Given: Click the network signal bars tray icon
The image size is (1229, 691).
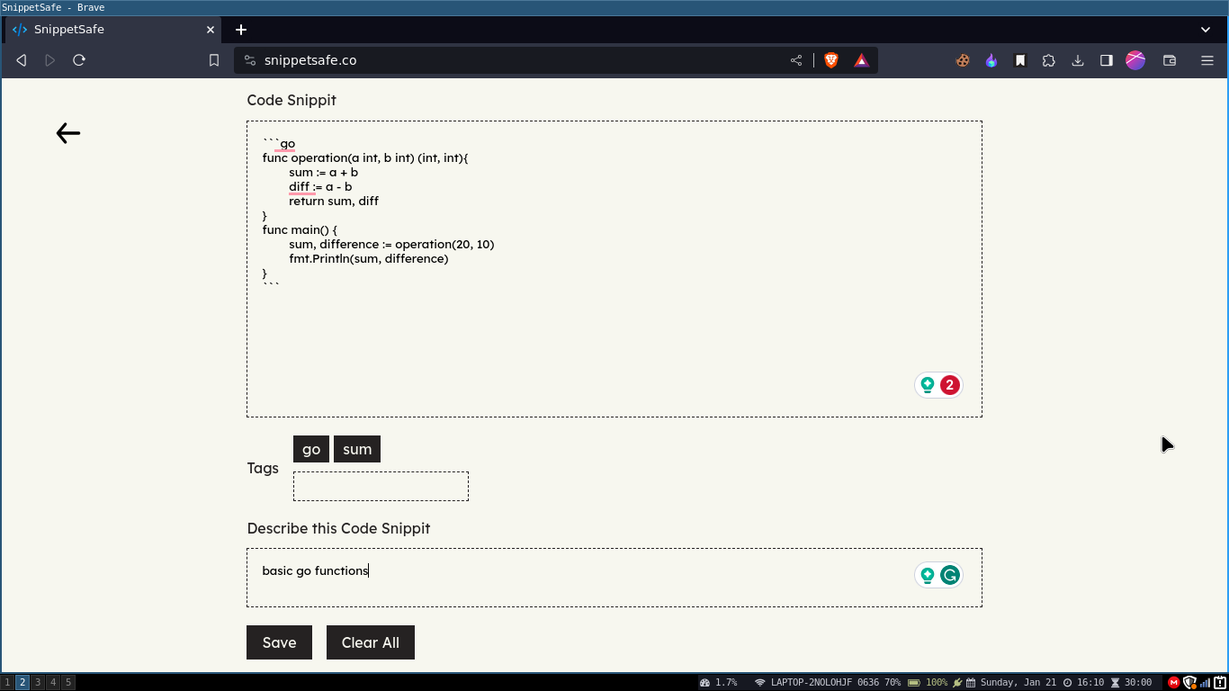Looking at the screenshot, I should [1205, 683].
